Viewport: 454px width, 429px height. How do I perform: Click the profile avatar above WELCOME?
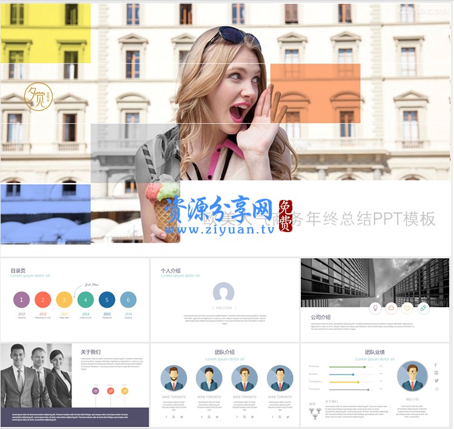pos(223,293)
